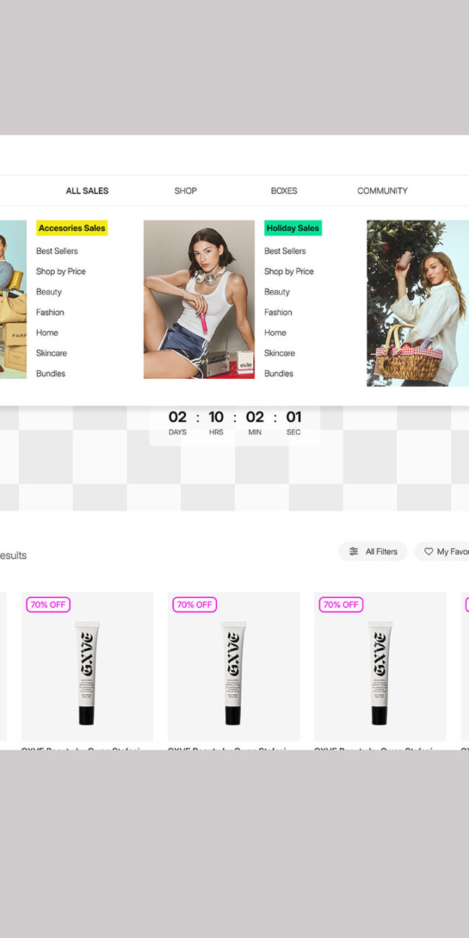This screenshot has height=938, width=469.
Task: Open Bundles under Holiday Sales
Action: pos(279,374)
